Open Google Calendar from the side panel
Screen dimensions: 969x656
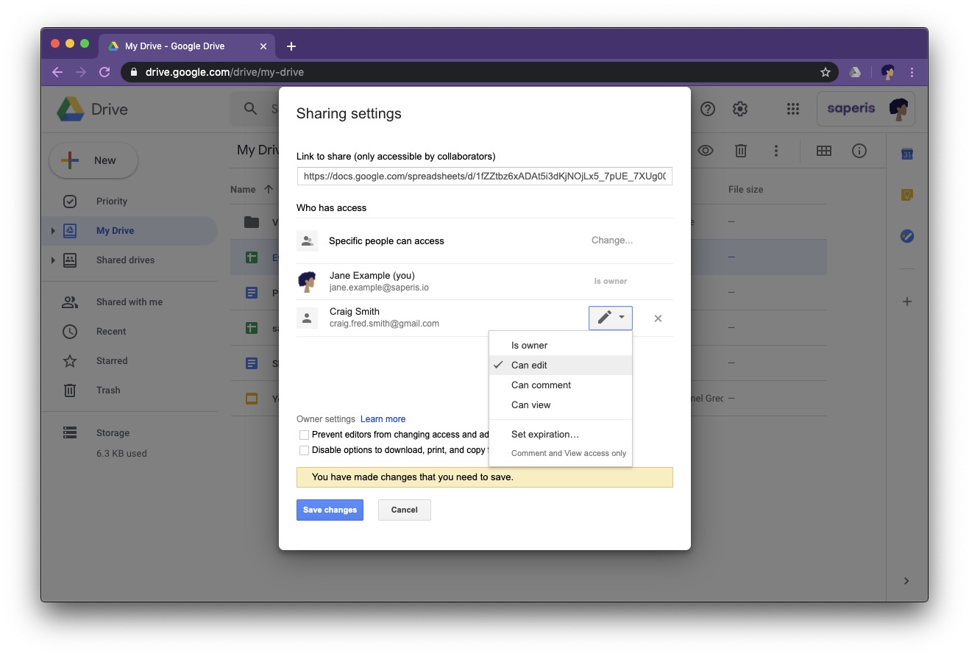click(x=906, y=154)
